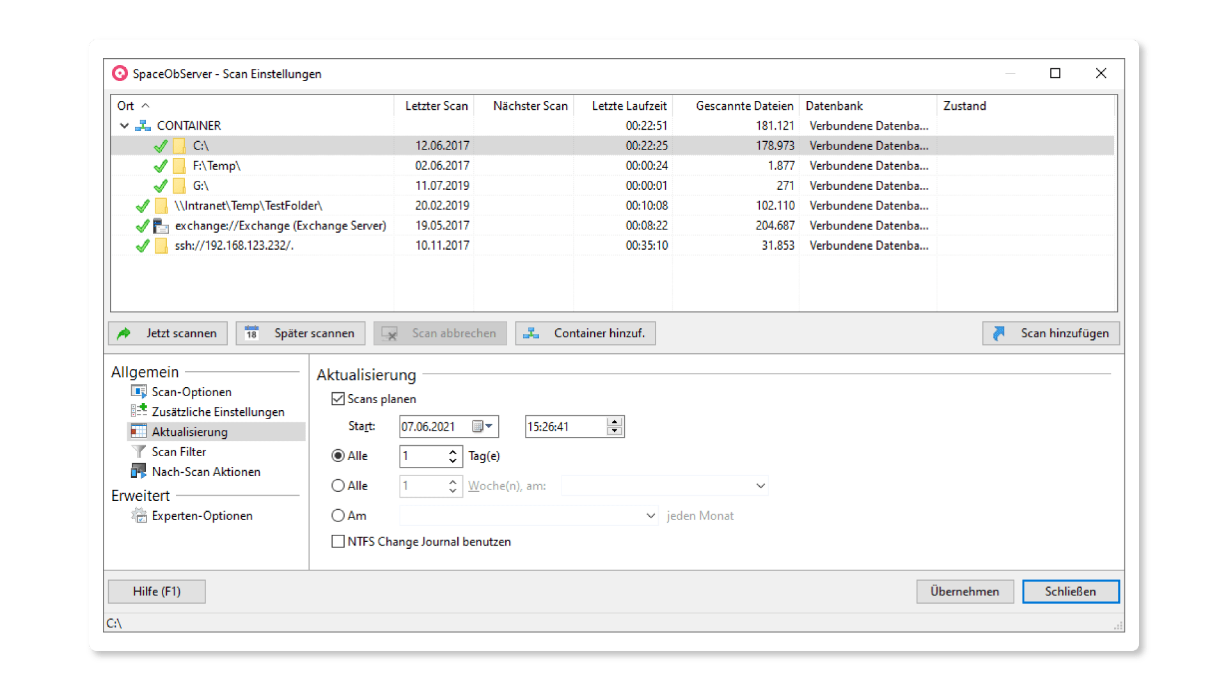Click blue arrow icon on Scan hinzufügen

[999, 333]
